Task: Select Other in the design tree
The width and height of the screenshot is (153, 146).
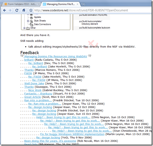Action: click(x=33, y=28)
